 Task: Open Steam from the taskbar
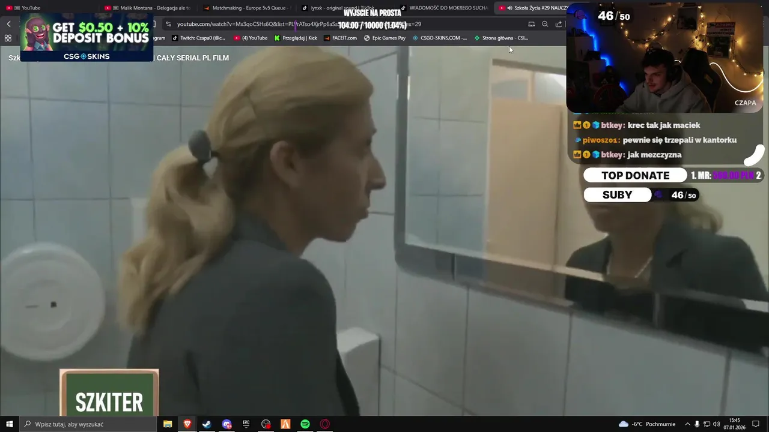(x=207, y=424)
